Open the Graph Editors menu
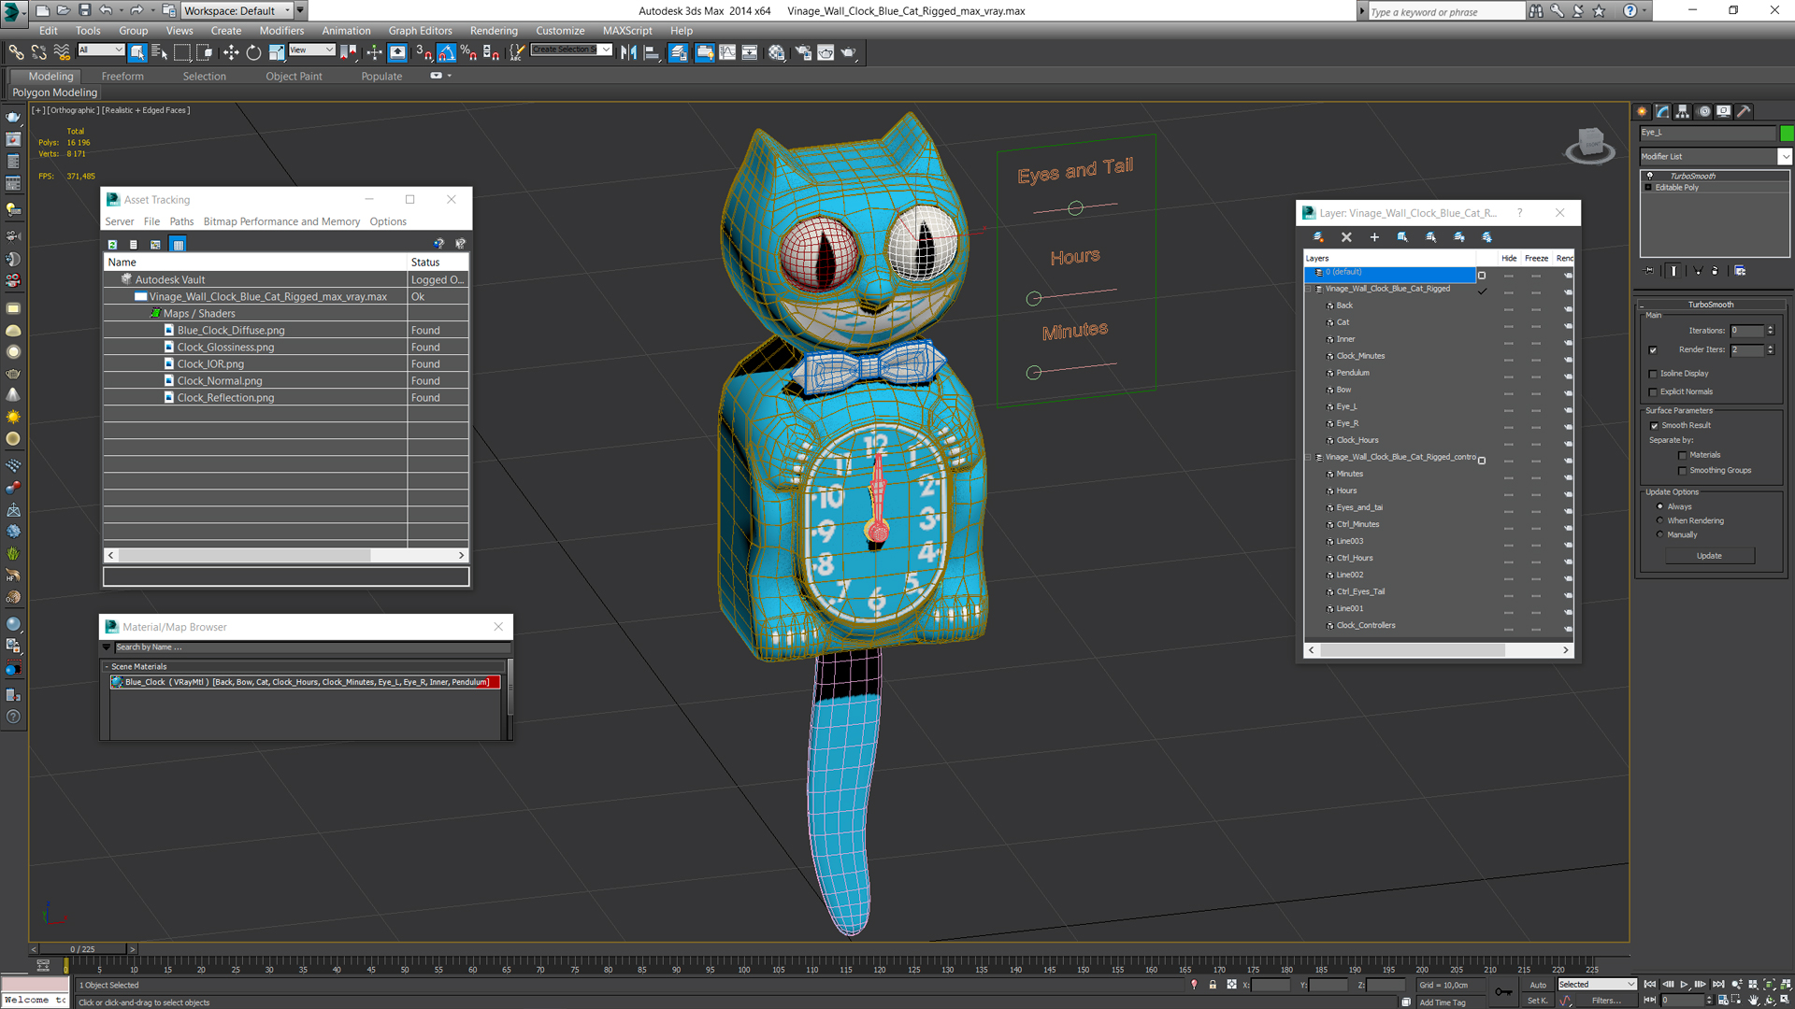Image resolution: width=1795 pixels, height=1009 pixels. point(420,31)
